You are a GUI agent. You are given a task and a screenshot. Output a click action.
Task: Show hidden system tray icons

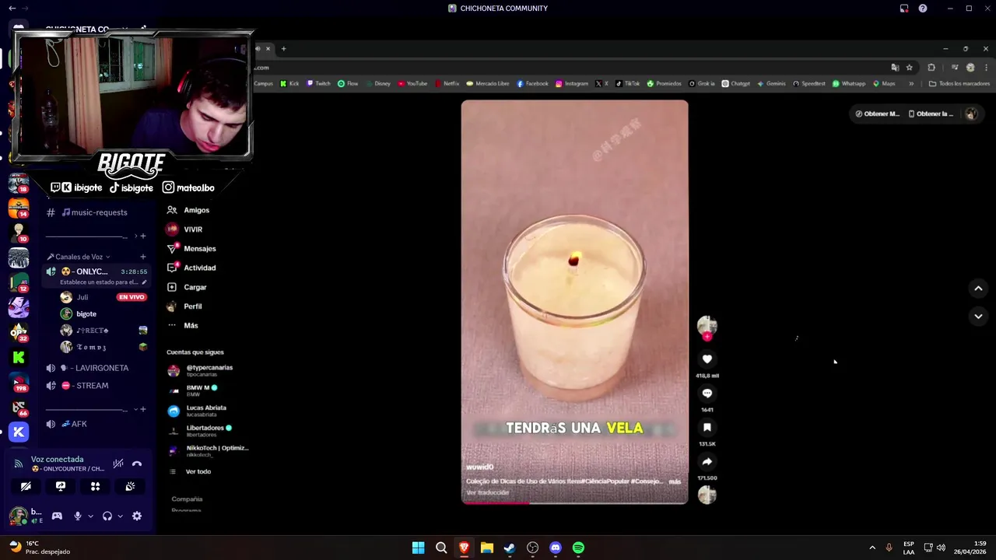coord(872,548)
